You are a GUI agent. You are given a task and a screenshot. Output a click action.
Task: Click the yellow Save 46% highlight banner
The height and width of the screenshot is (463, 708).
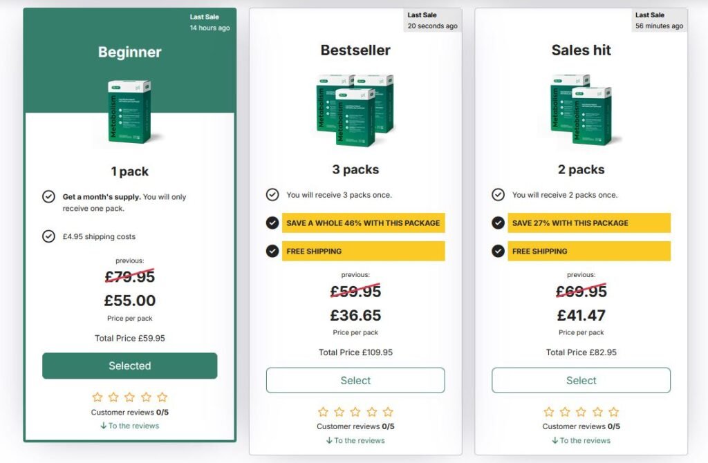363,223
